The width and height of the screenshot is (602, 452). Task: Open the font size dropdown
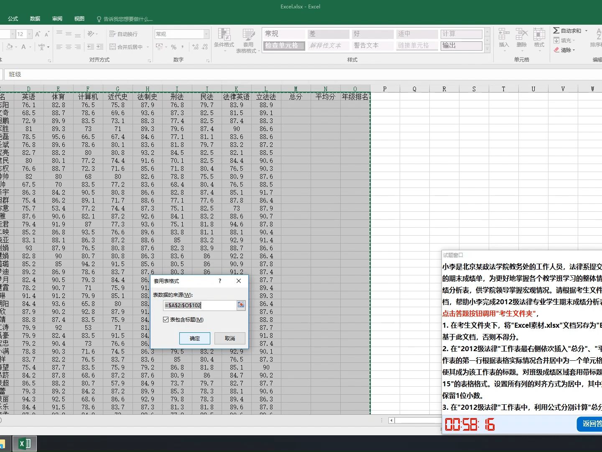click(30, 34)
